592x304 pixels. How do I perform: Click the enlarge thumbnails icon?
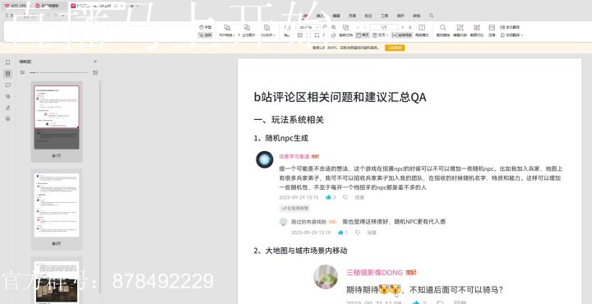coord(95,72)
